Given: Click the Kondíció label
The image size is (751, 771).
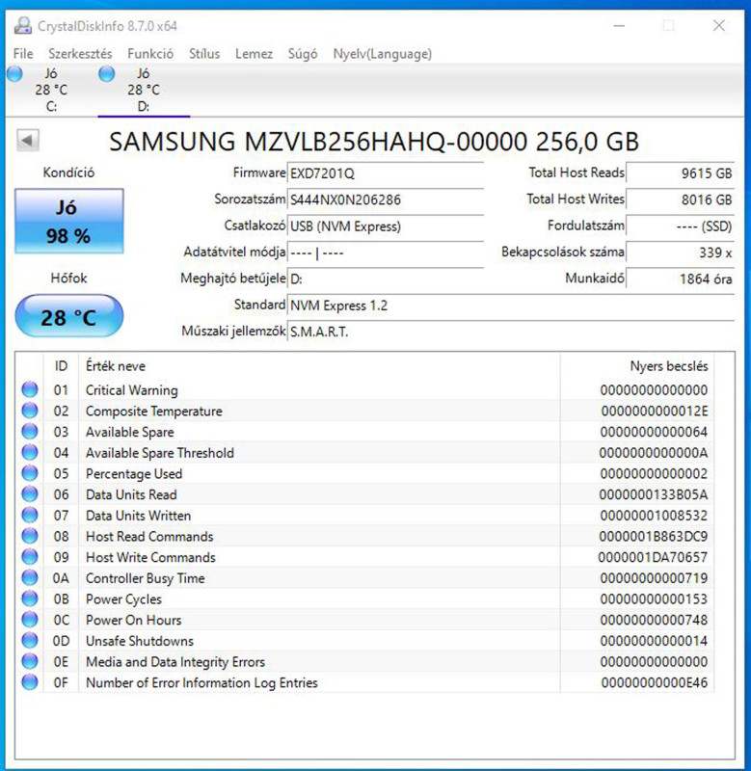Looking at the screenshot, I should click(x=68, y=173).
